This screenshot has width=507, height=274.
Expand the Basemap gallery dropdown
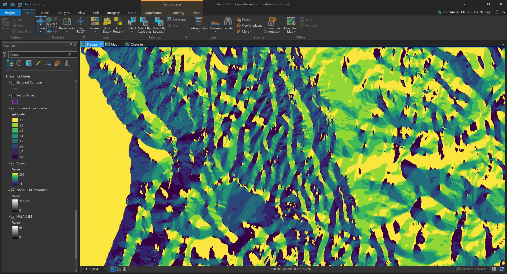tap(95, 32)
